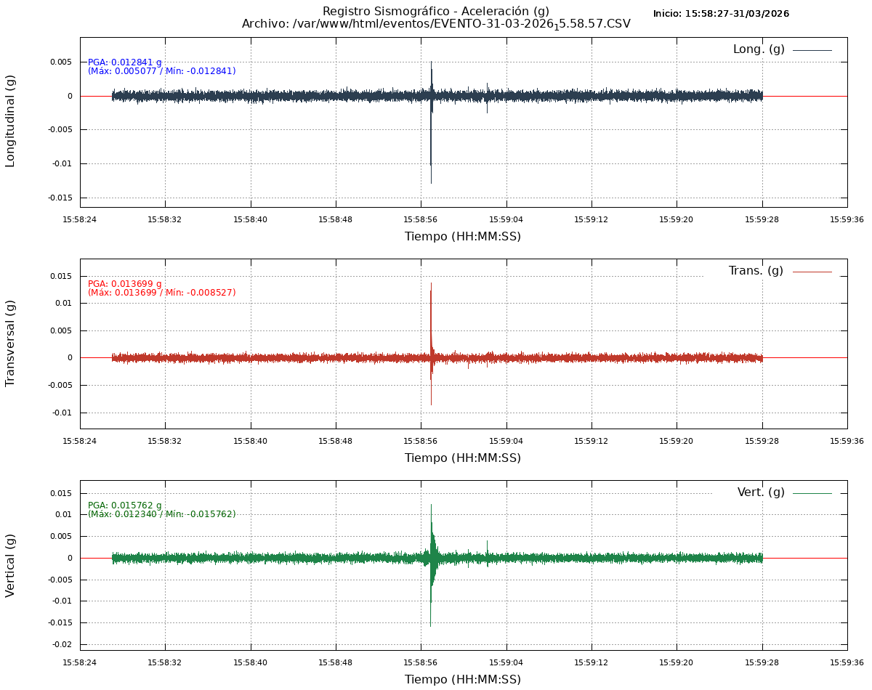Click the top of the transversal peak
The image size is (872, 690).
pos(431,284)
